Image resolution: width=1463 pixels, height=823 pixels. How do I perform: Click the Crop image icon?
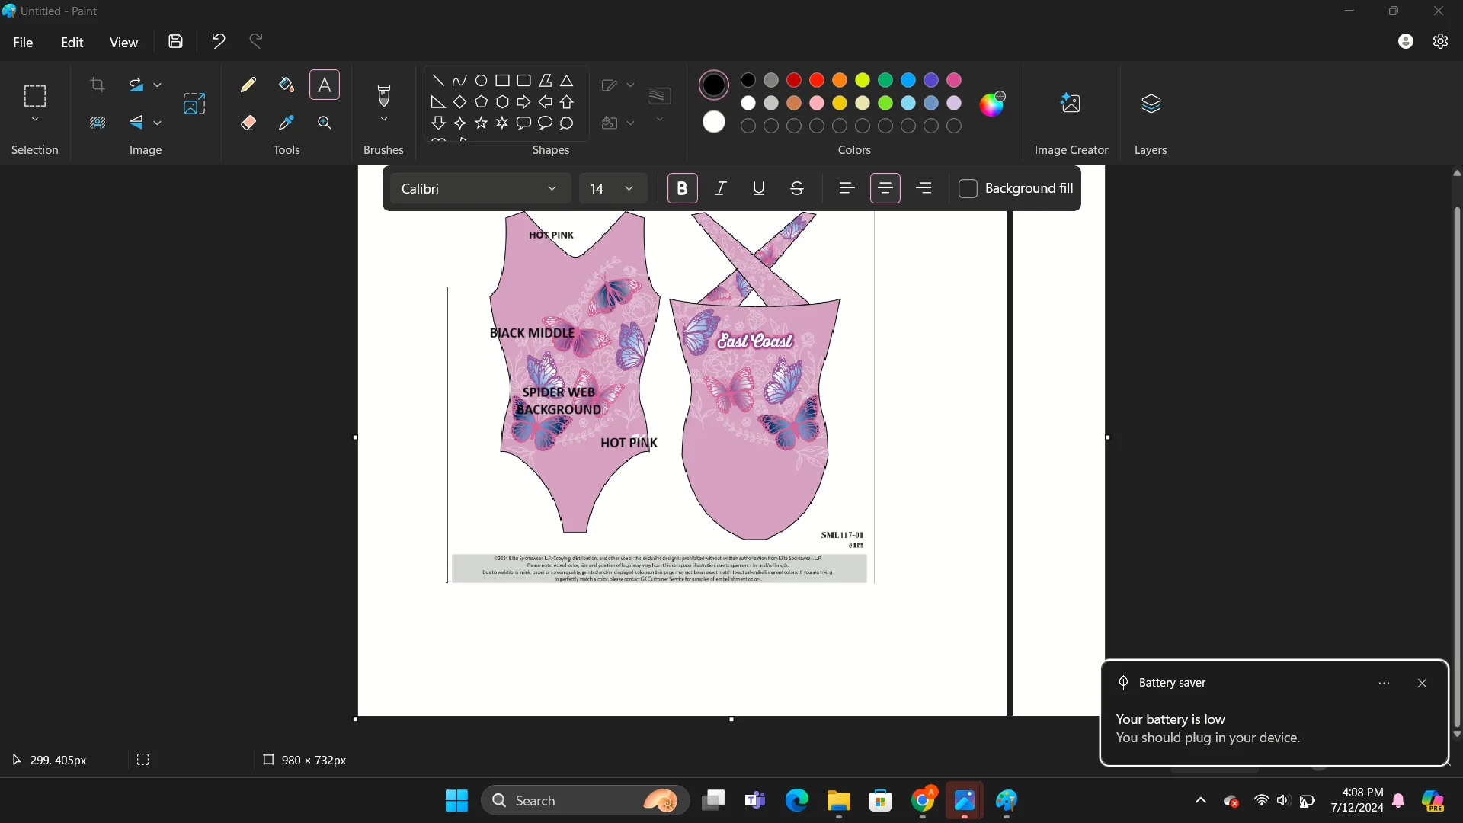click(x=98, y=85)
